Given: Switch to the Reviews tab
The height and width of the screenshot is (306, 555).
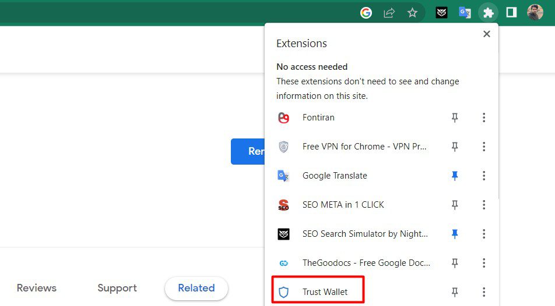Looking at the screenshot, I should click(x=37, y=288).
